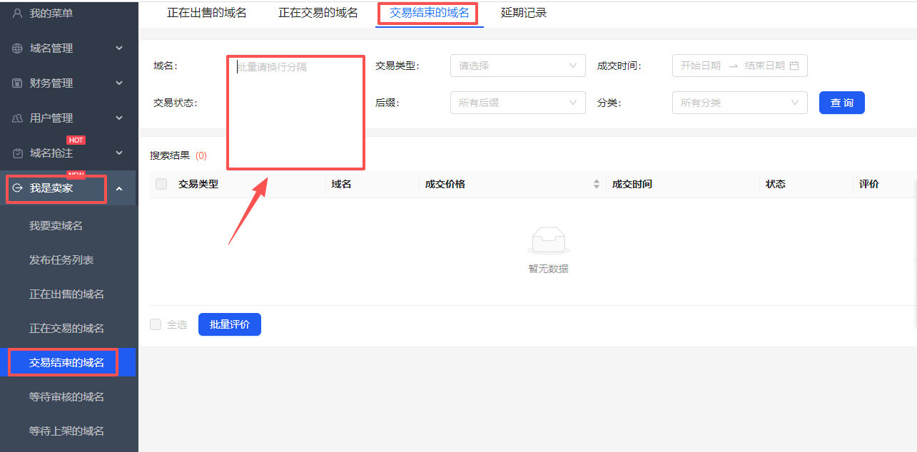This screenshot has height=452, width=917.
Task: Click the 开始日期 start date field
Action: click(701, 66)
